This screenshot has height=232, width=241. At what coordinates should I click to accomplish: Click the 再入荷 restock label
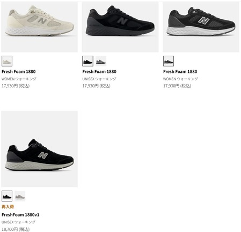click(x=8, y=207)
